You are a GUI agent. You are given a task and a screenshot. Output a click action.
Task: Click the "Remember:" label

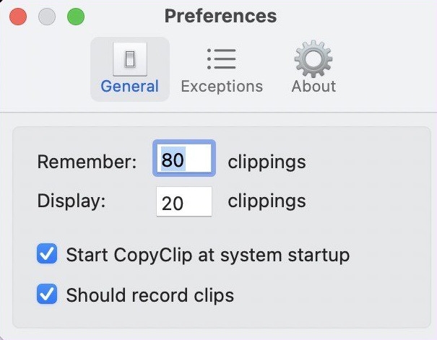pos(87,162)
